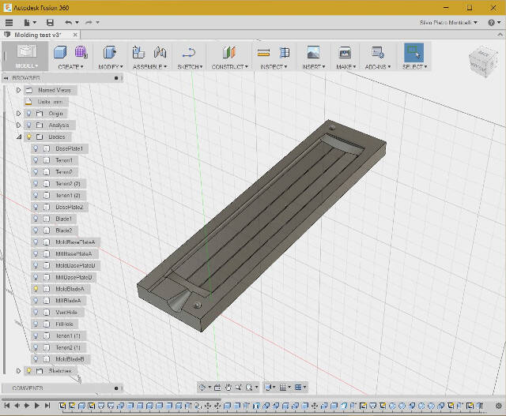Screen dimensions: 506x416
Task: Expand the Analysis folder node
Action: point(18,125)
